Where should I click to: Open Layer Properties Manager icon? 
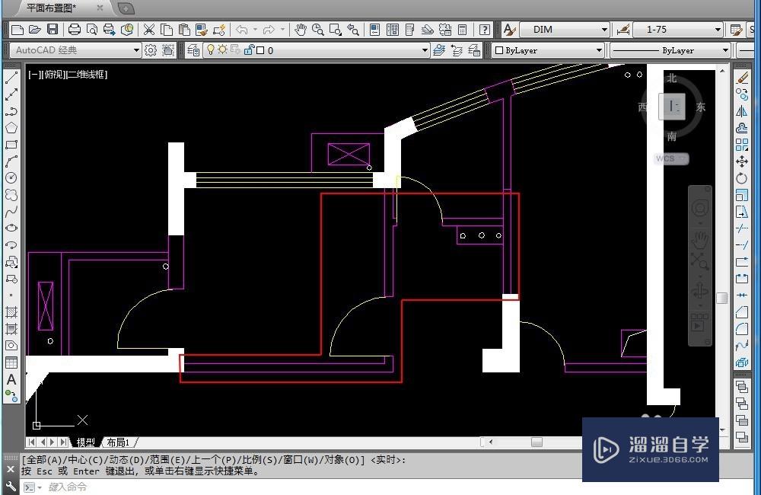click(193, 50)
